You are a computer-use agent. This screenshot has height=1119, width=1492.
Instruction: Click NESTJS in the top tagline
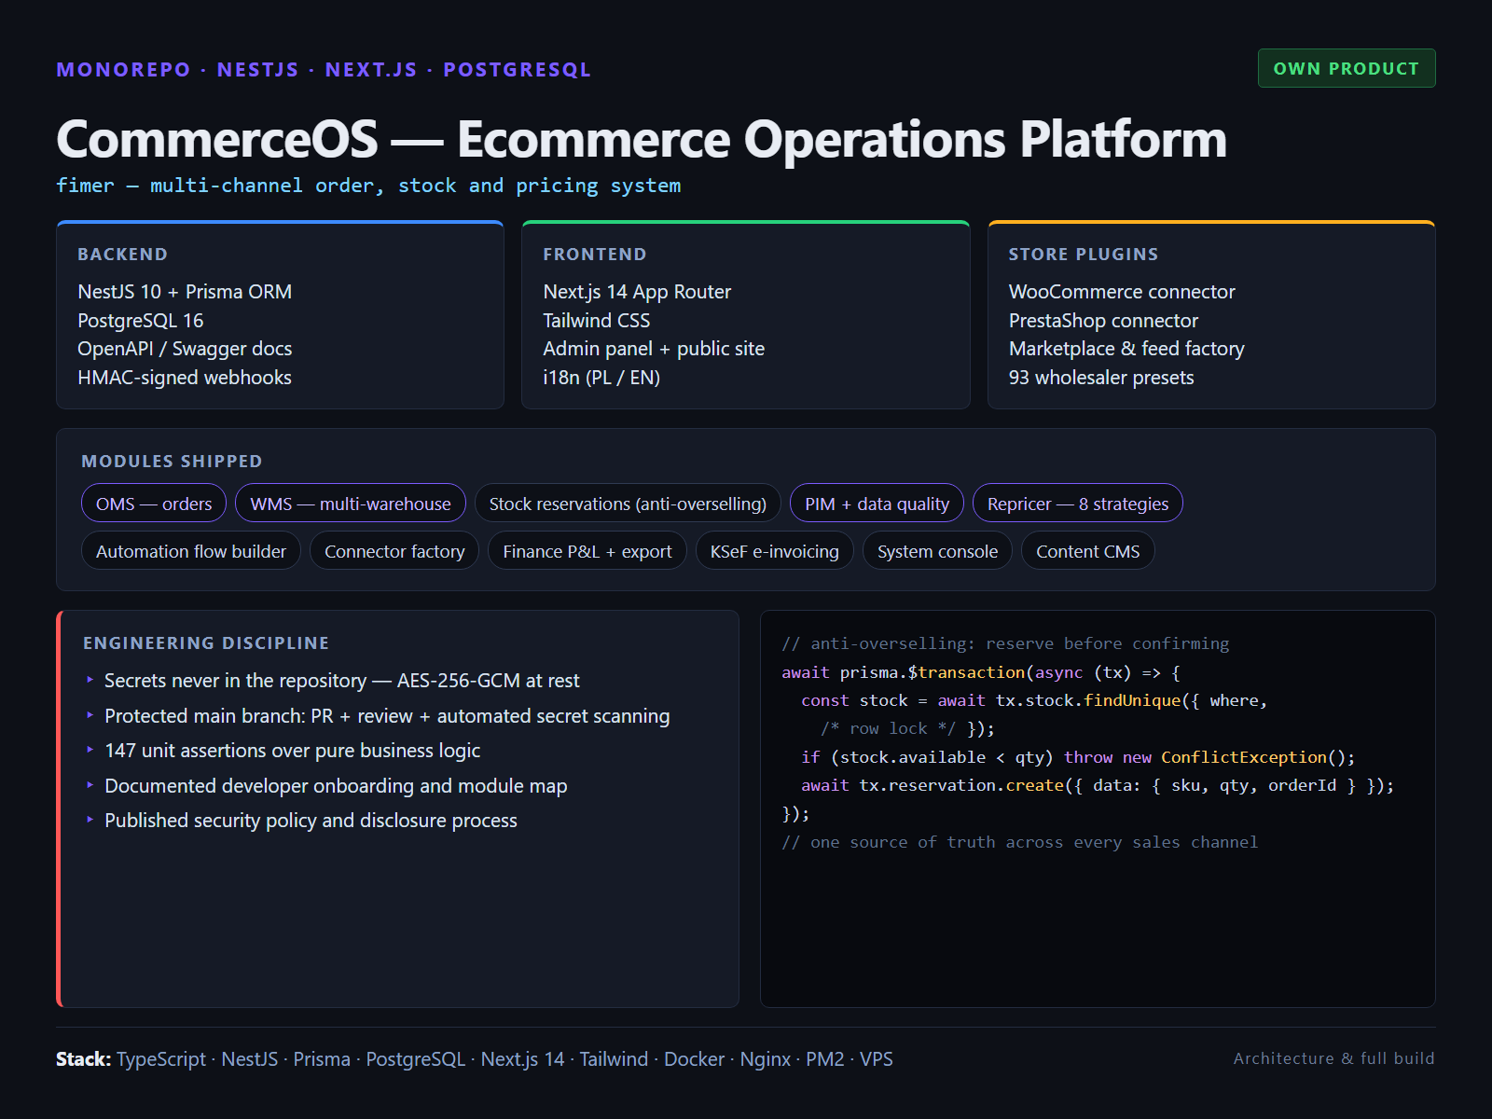(x=258, y=70)
